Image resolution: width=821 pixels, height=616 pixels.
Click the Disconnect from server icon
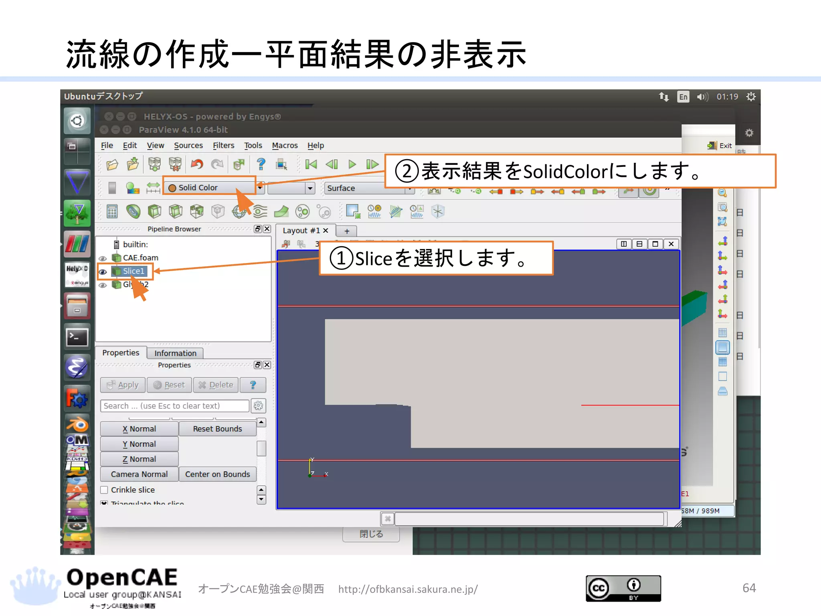(x=175, y=164)
